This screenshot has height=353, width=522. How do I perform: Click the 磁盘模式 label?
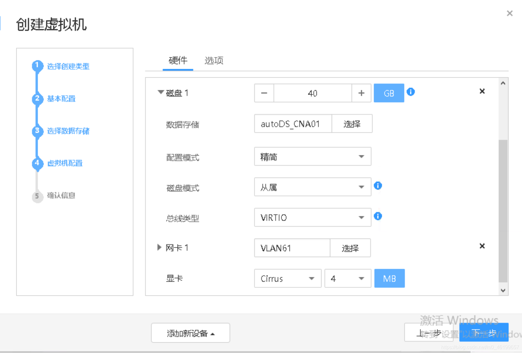point(183,188)
